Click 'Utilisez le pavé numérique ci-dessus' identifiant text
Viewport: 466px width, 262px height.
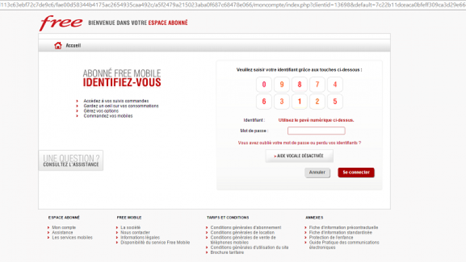click(x=316, y=121)
